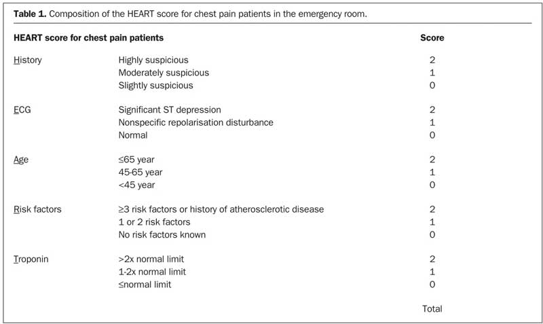Click the Age category label
The image size is (543, 324).
(x=21, y=160)
